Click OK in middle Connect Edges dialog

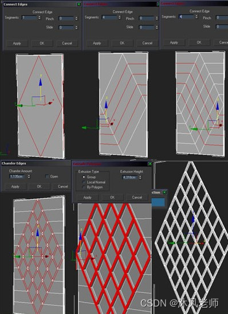tap(122, 43)
